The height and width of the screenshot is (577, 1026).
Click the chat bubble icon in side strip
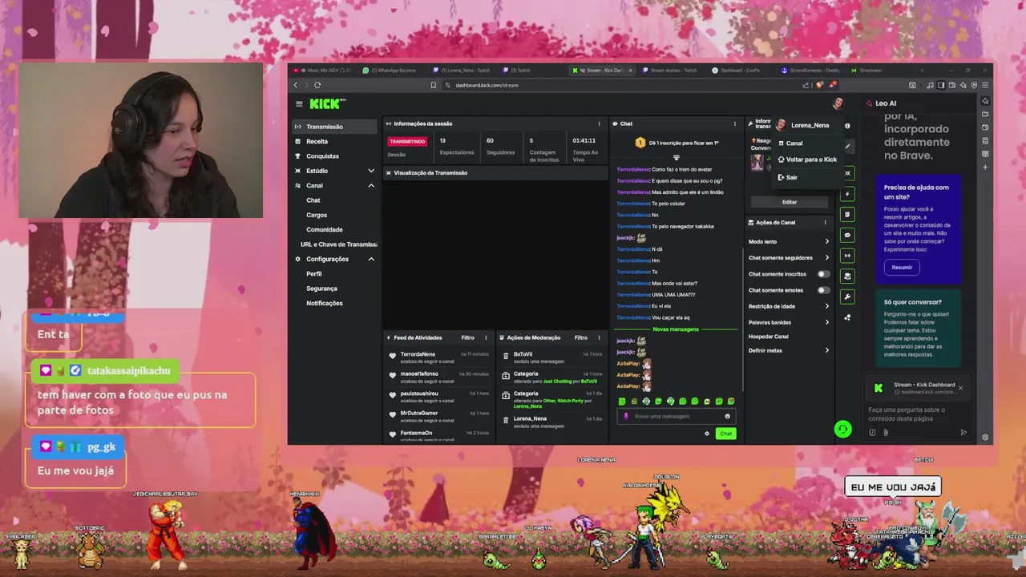coord(847,235)
